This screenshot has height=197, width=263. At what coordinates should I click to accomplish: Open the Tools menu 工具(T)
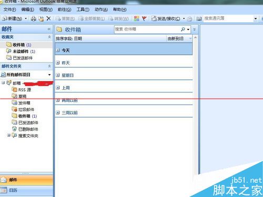click(83, 9)
